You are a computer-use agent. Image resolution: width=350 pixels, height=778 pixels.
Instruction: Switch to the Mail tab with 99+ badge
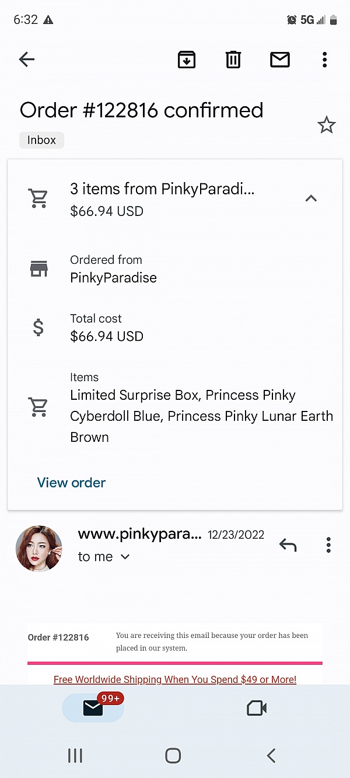click(x=93, y=708)
